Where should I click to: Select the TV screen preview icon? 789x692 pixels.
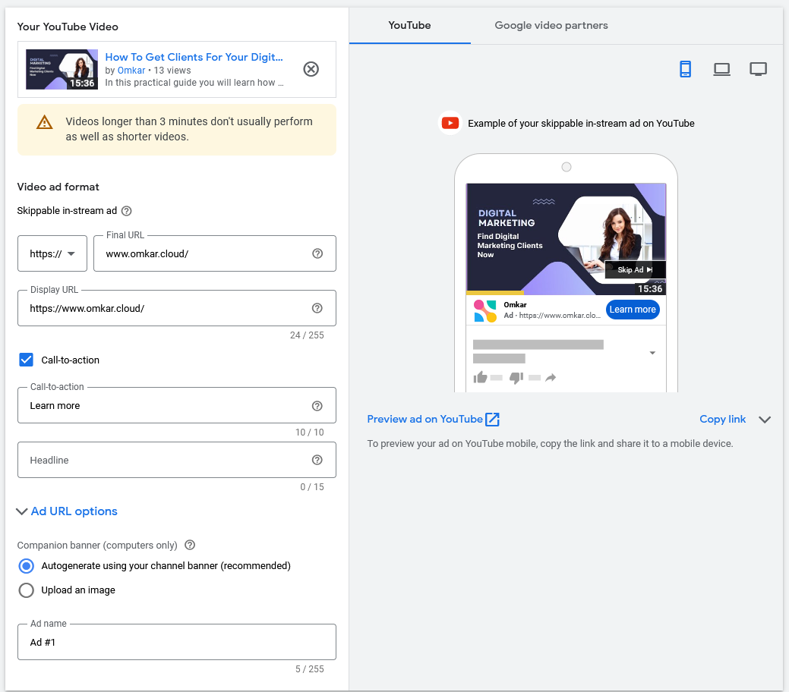click(759, 69)
